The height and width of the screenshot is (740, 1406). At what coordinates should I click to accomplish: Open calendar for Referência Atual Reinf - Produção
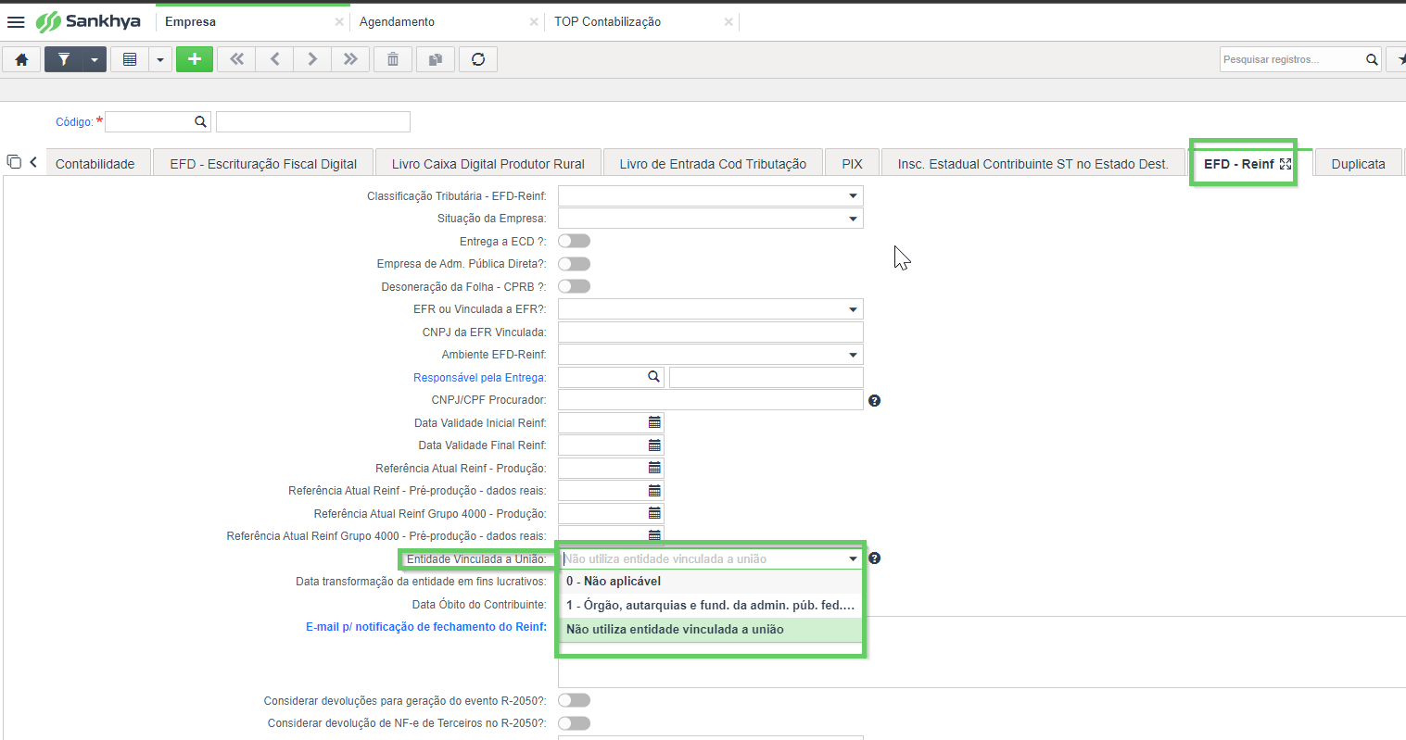654,468
